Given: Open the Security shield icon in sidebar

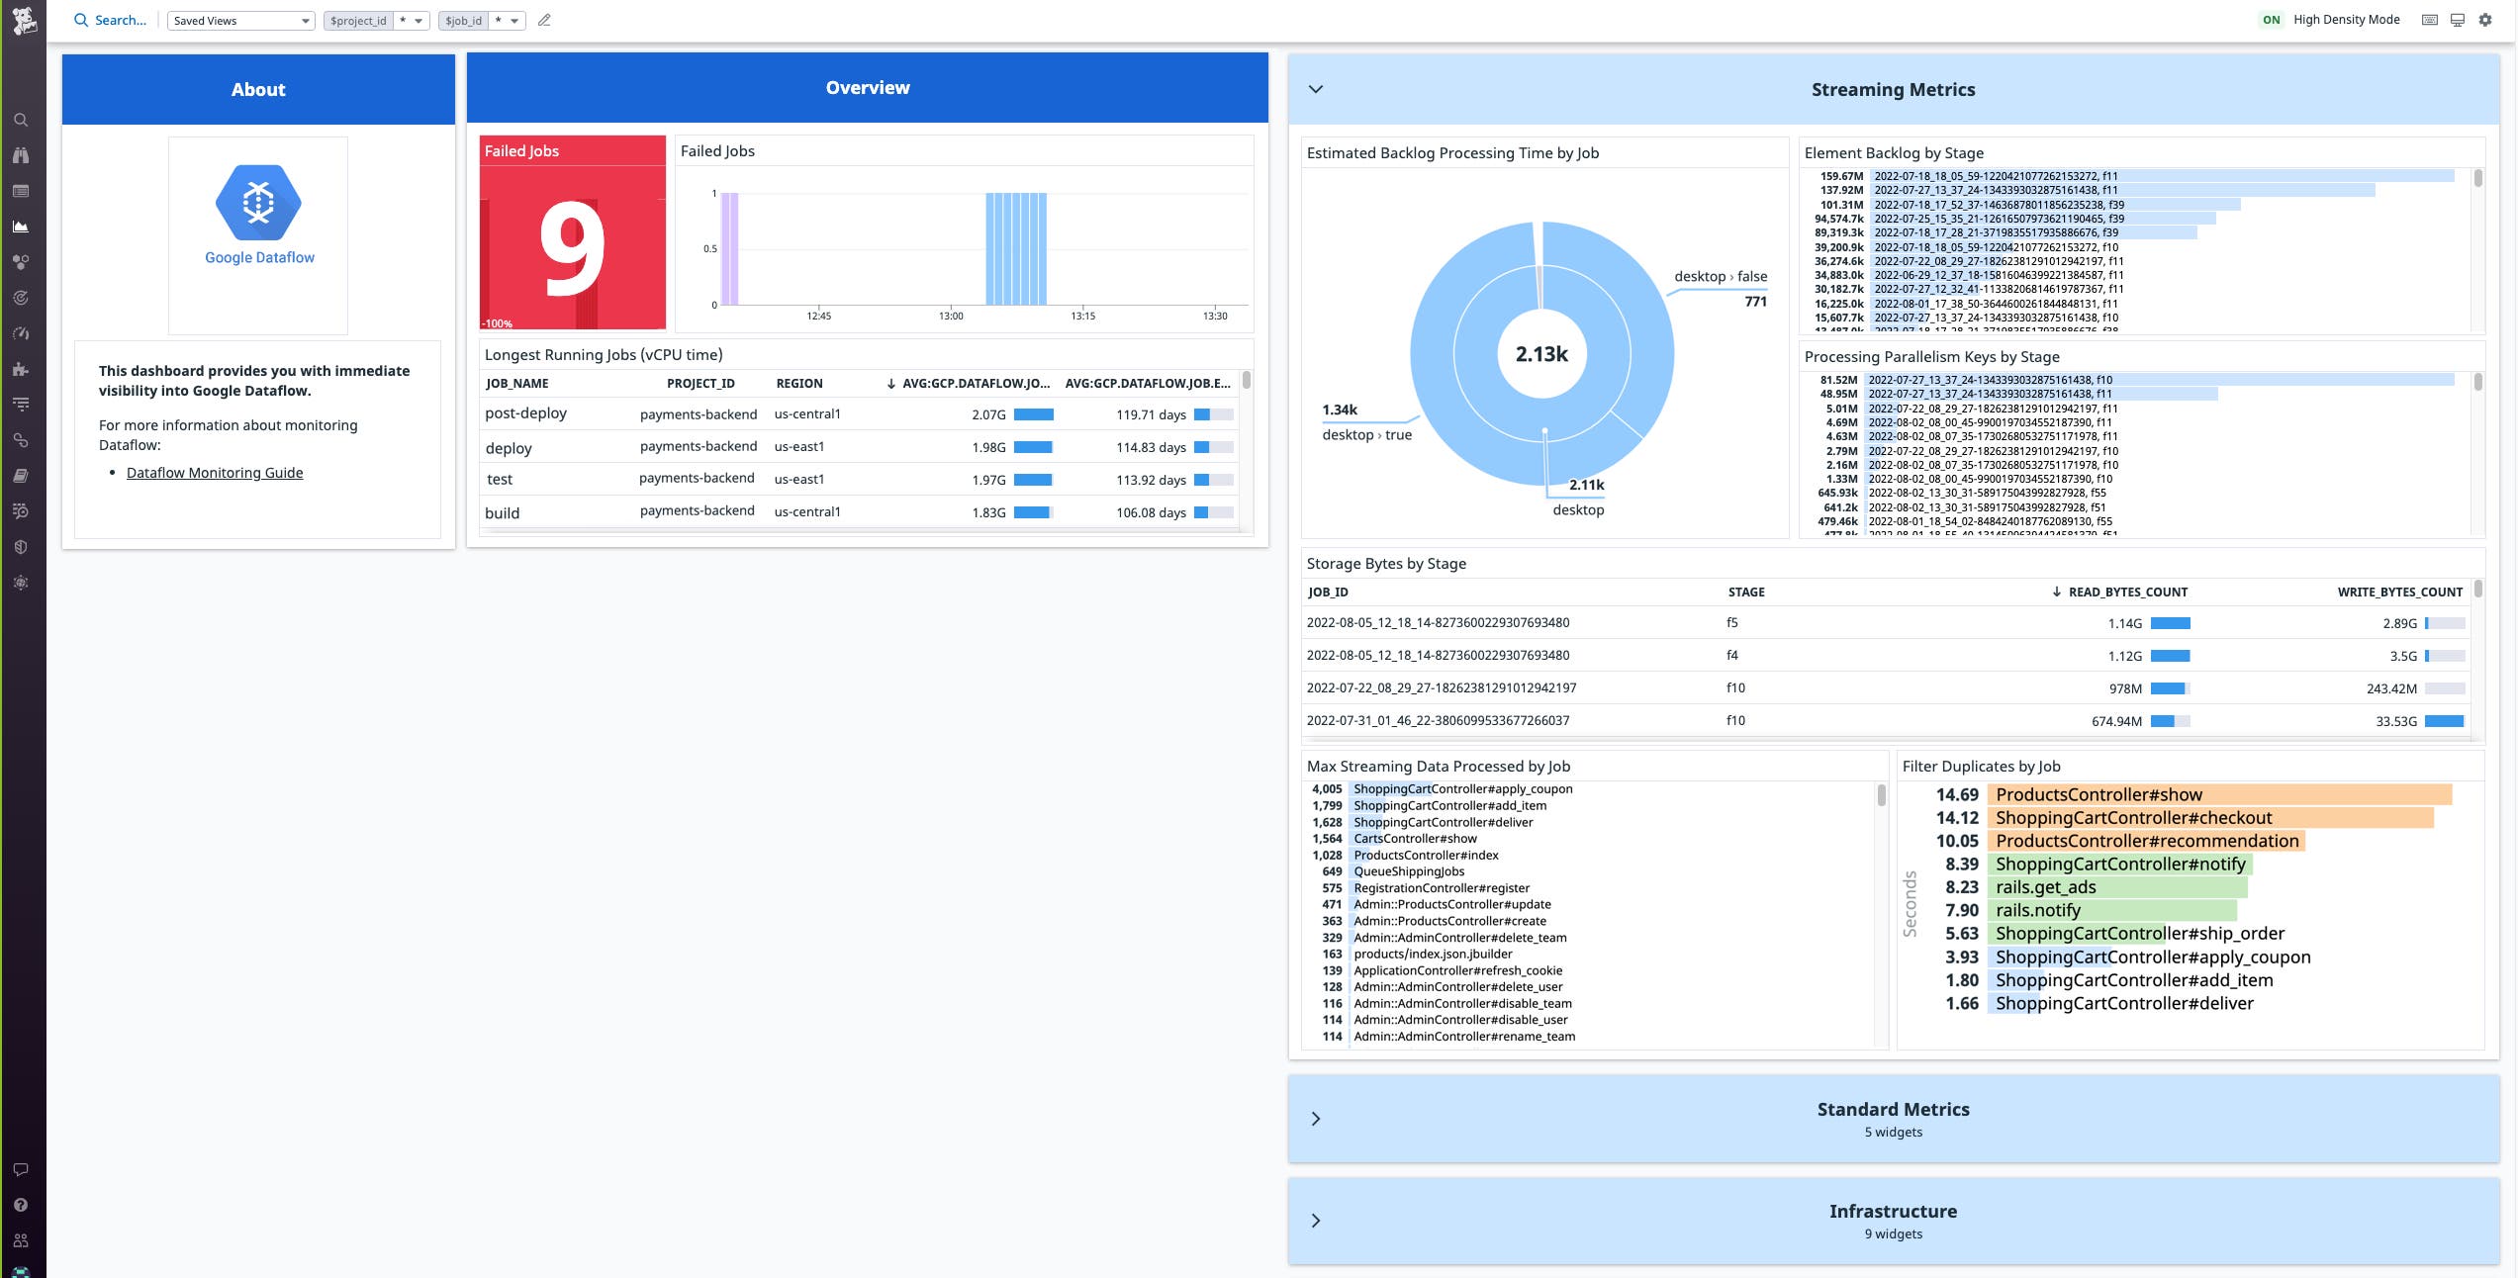Looking at the screenshot, I should (22, 546).
